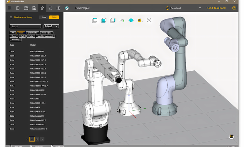Click the blue orbit sphere icon
This screenshot has height=147, width=244.
click(x=131, y=20)
